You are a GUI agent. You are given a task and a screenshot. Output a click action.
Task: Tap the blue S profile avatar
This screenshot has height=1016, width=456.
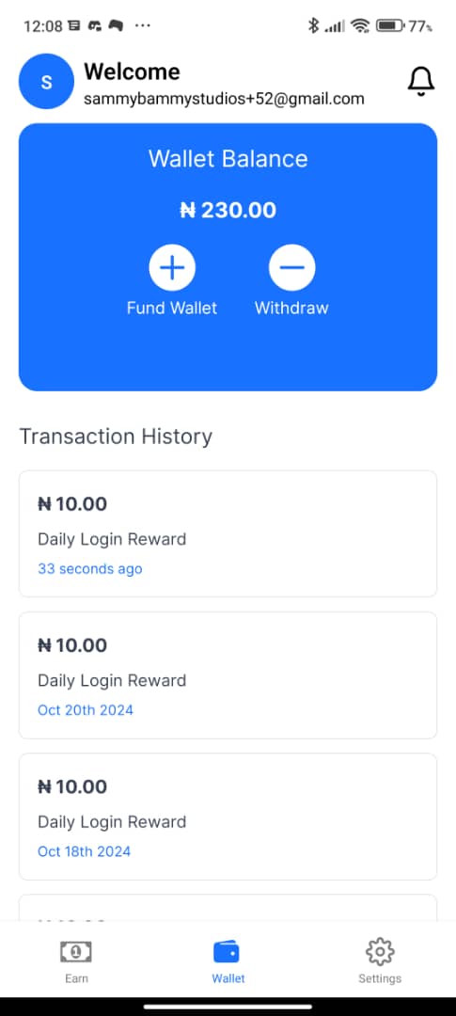click(47, 81)
